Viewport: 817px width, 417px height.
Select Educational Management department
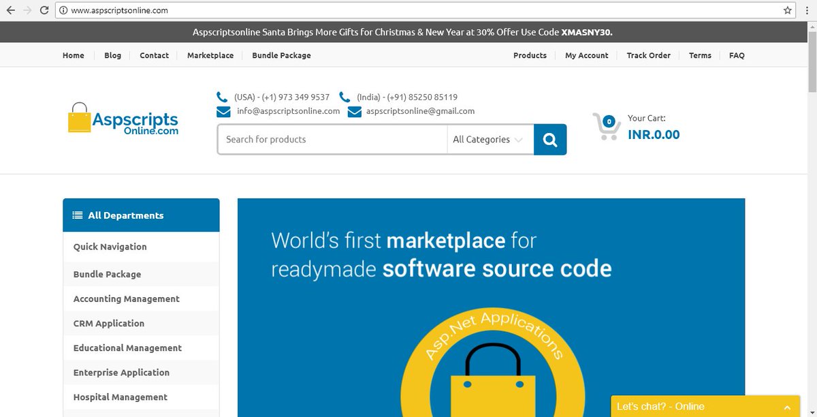point(127,347)
